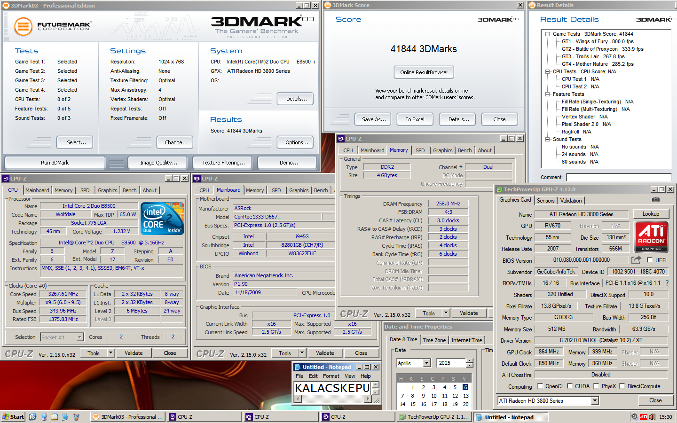Open the SPD tab in Memory CPU-Z window
The image size is (677, 423).
point(420,150)
